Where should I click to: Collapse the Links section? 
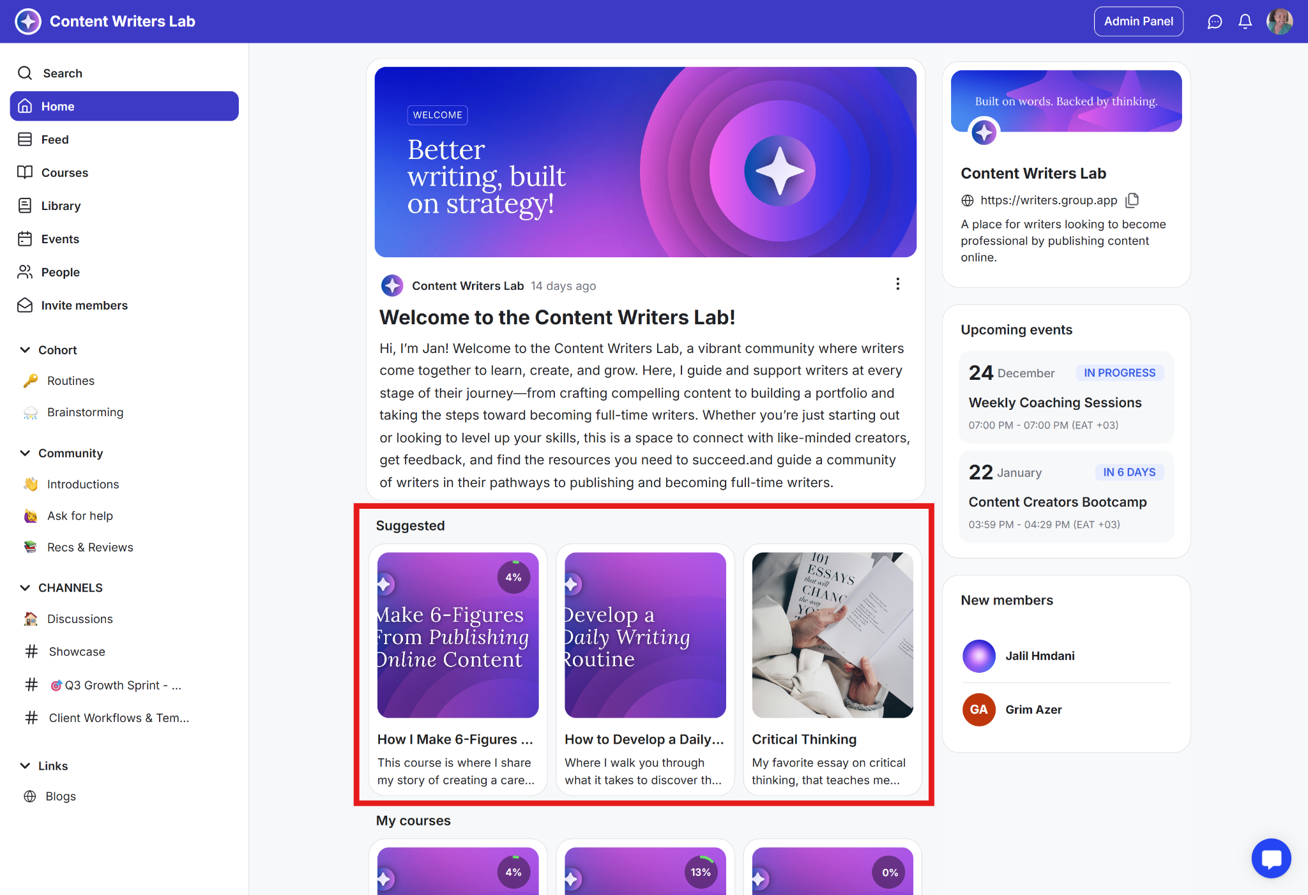pos(25,765)
